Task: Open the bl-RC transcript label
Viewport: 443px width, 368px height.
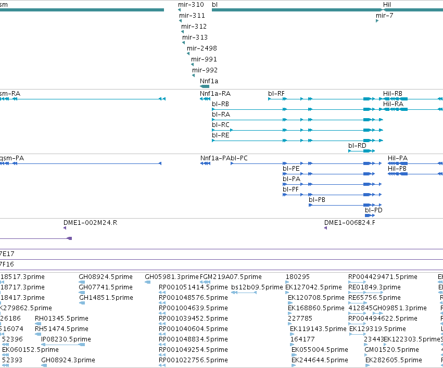Action: tap(221, 125)
